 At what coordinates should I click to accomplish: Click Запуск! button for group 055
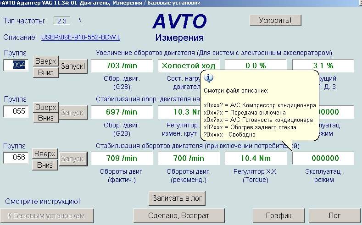[x=73, y=113]
